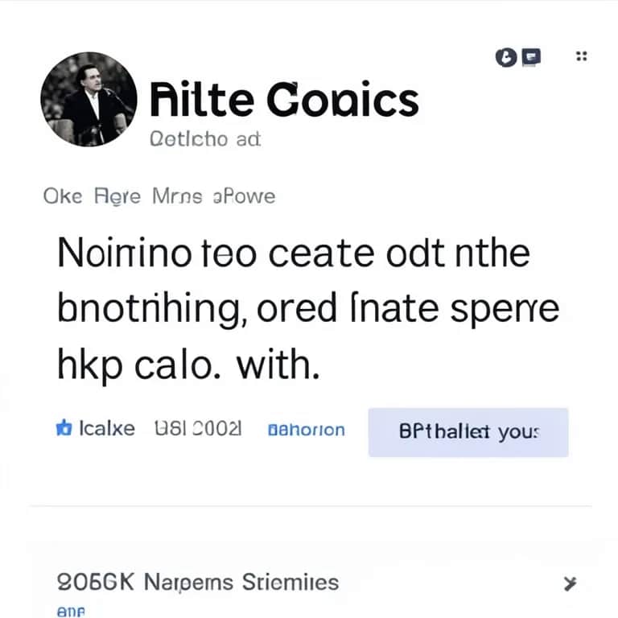Click the circular profile avatar photo
Screen dimensions: 618x618
coord(89,99)
